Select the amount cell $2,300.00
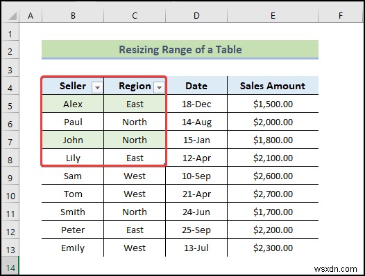 coord(273,248)
